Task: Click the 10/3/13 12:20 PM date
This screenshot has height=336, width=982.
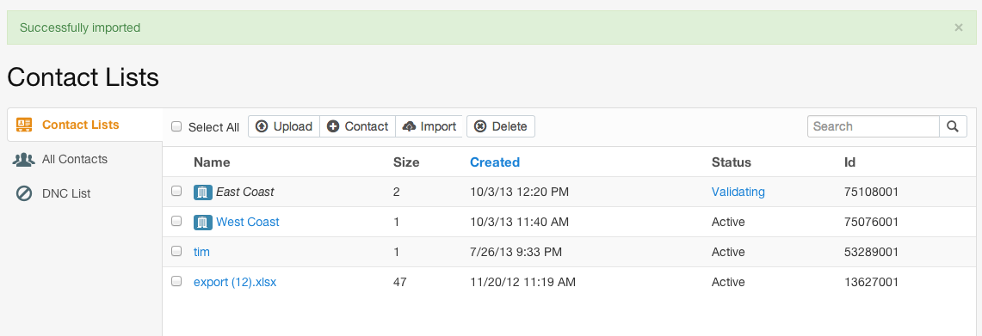Action: (519, 192)
